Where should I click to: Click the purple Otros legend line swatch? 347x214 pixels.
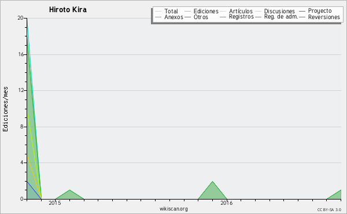[187, 17]
